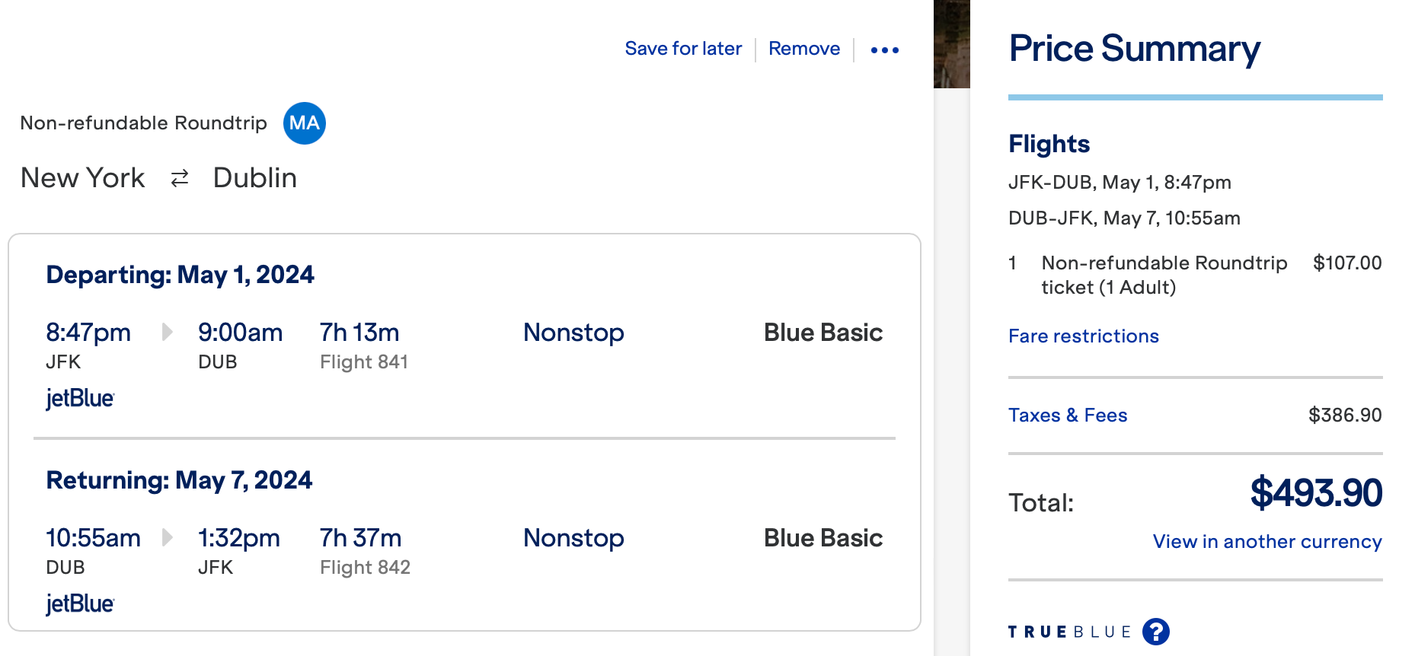This screenshot has height=656, width=1415.
Task: Click the arrow between 8:47pm and 9:00am
Action: [x=167, y=332]
